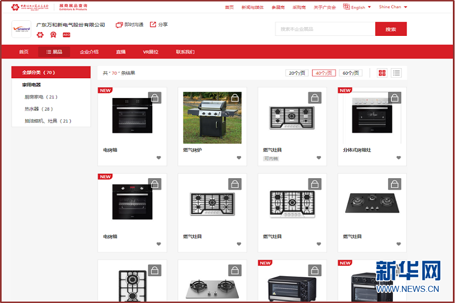
Task: Open 即时沟通 instant chat
Action: pyautogui.click(x=119, y=25)
